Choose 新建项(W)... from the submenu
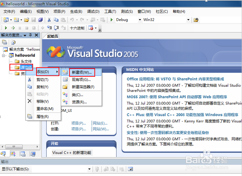The width and height of the screenshot is (242, 176). (x=81, y=72)
